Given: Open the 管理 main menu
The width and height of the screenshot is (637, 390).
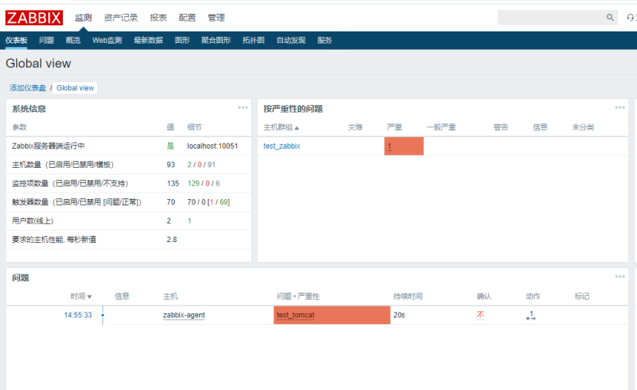Looking at the screenshot, I should (x=216, y=18).
